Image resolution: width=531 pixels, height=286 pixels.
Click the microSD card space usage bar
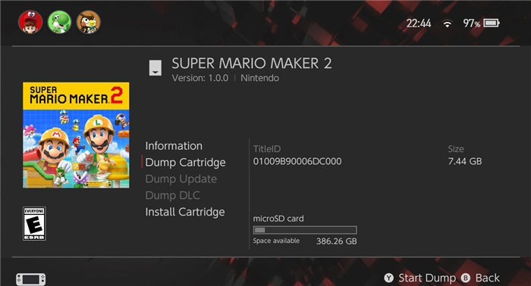pyautogui.click(x=305, y=230)
